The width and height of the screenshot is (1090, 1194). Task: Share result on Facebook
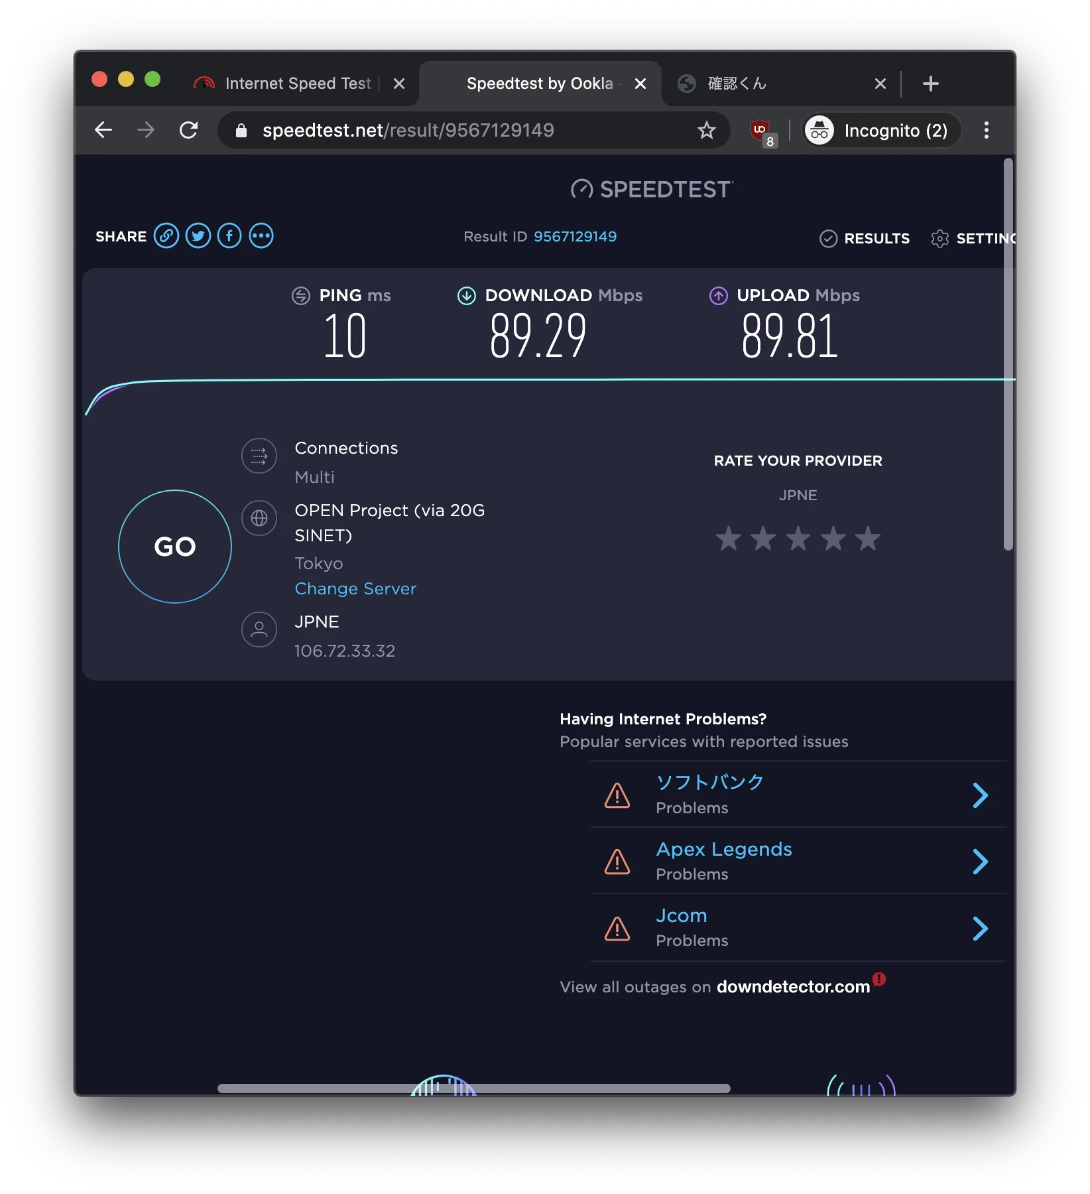[229, 236]
